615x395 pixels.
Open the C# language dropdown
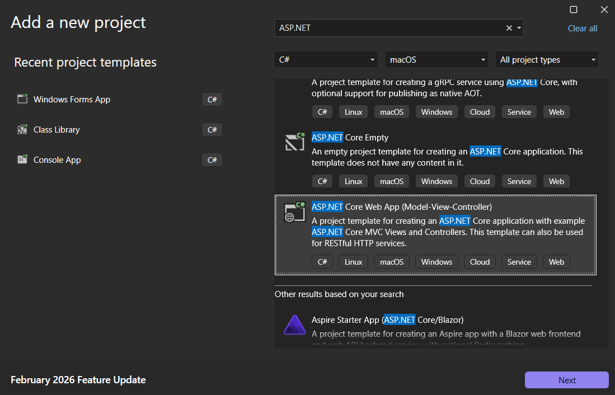[326, 59]
